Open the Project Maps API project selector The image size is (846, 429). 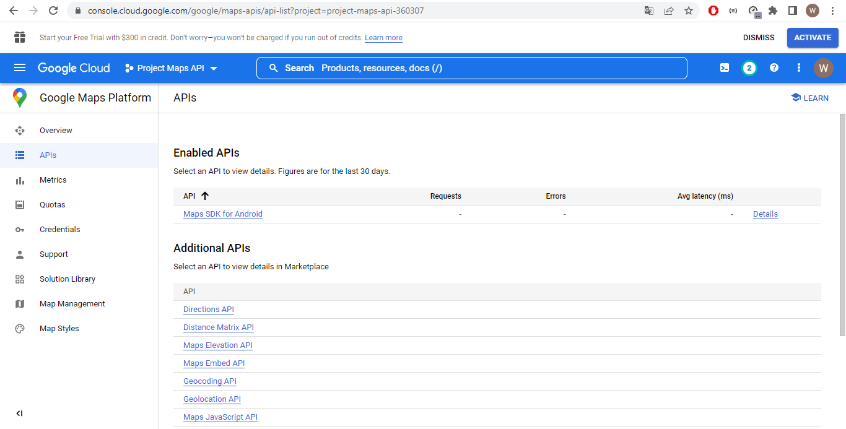[171, 68]
